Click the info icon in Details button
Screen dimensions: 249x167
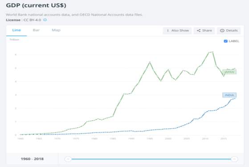(x=222, y=31)
